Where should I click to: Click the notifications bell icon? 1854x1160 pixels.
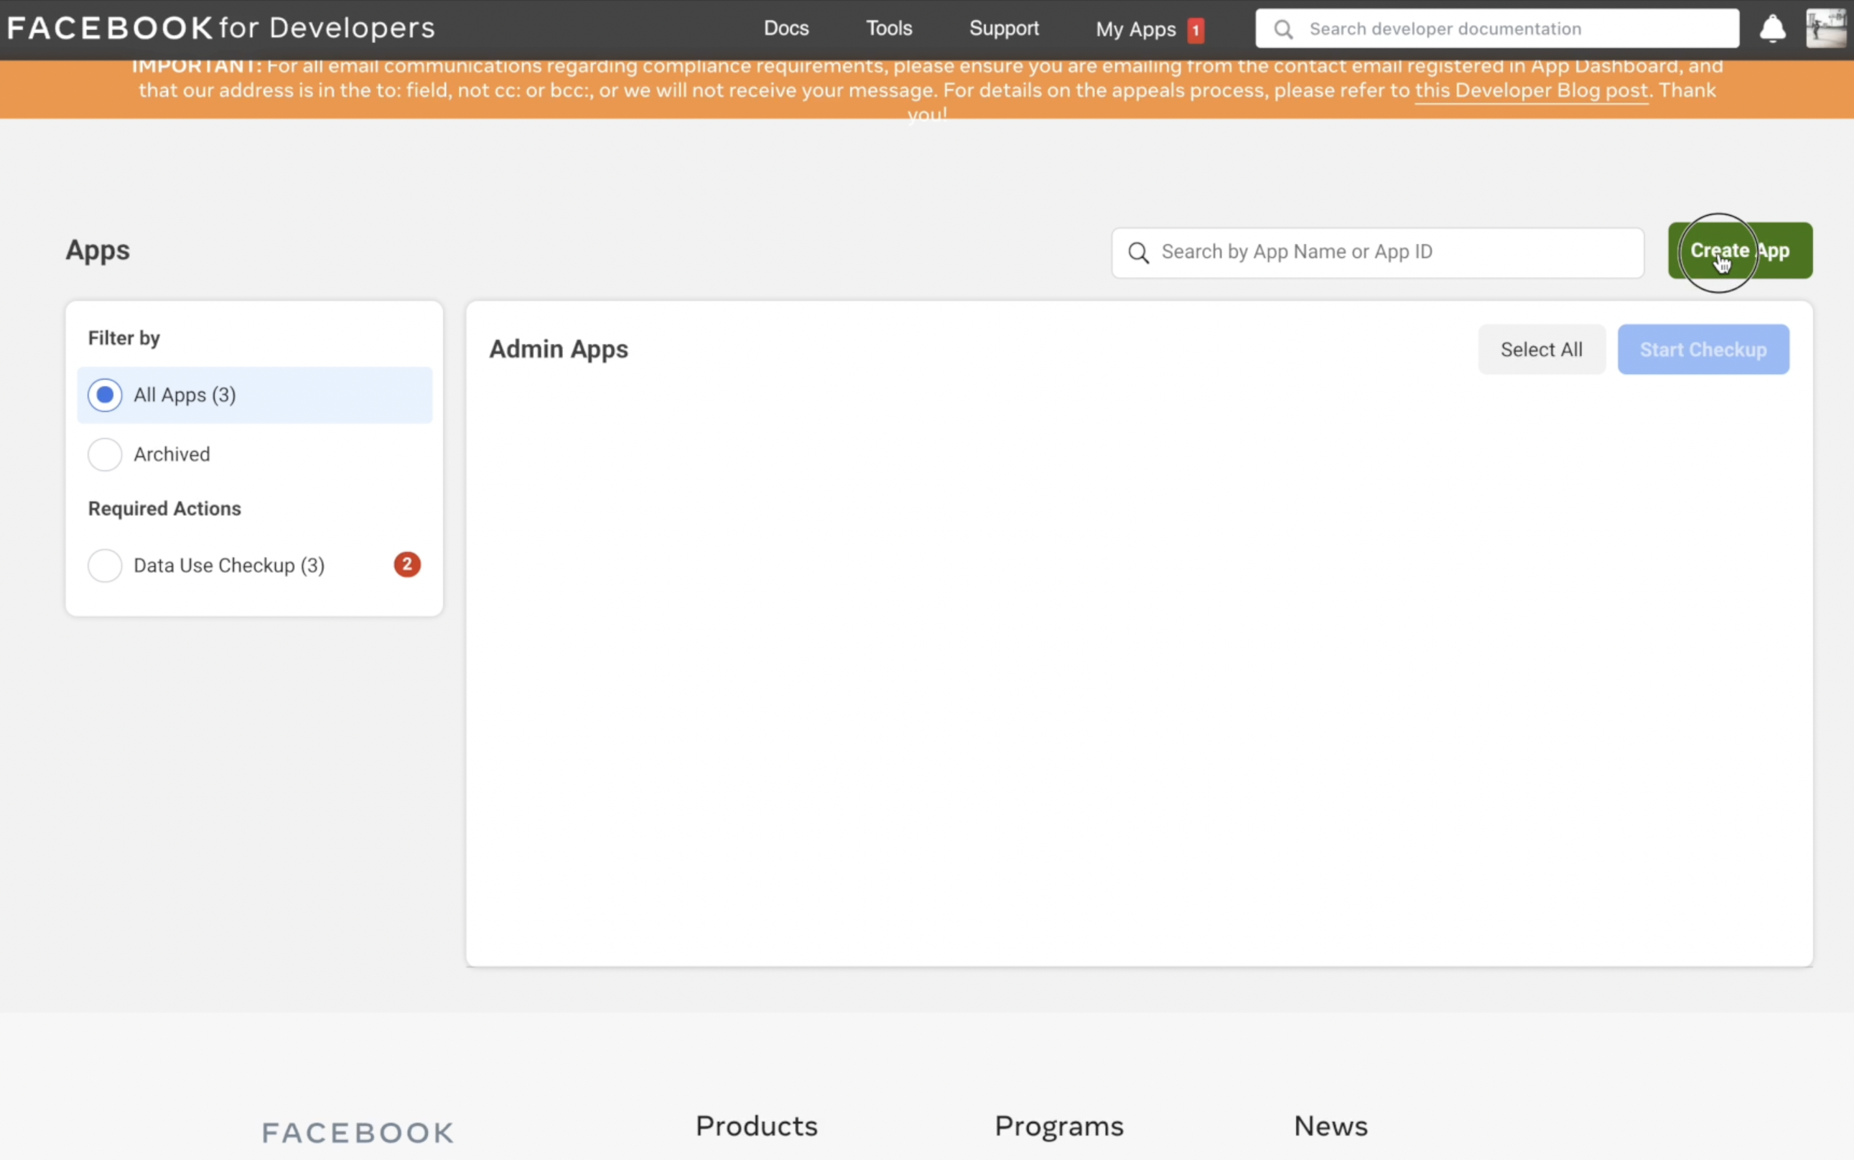coord(1773,29)
